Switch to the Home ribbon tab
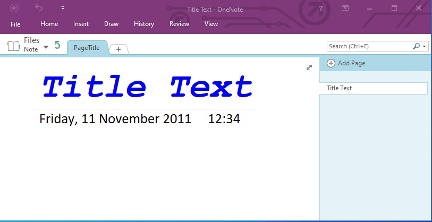The height and width of the screenshot is (222, 432). pos(49,24)
